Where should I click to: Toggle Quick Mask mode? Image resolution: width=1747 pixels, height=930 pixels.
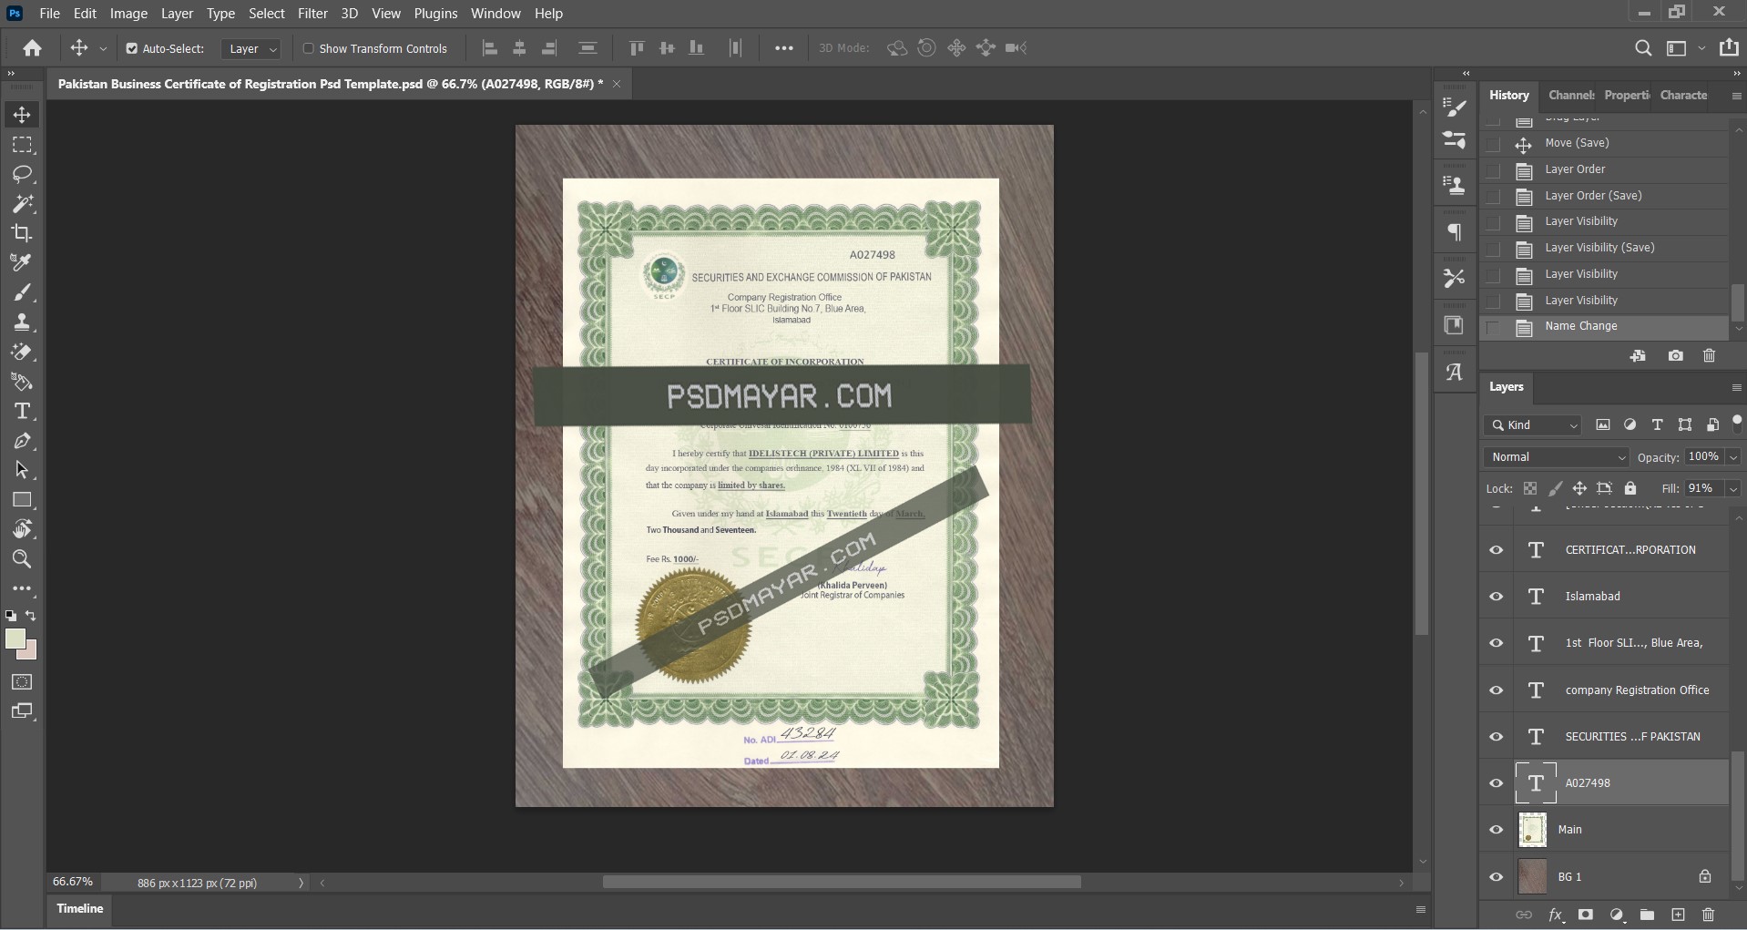tap(22, 681)
